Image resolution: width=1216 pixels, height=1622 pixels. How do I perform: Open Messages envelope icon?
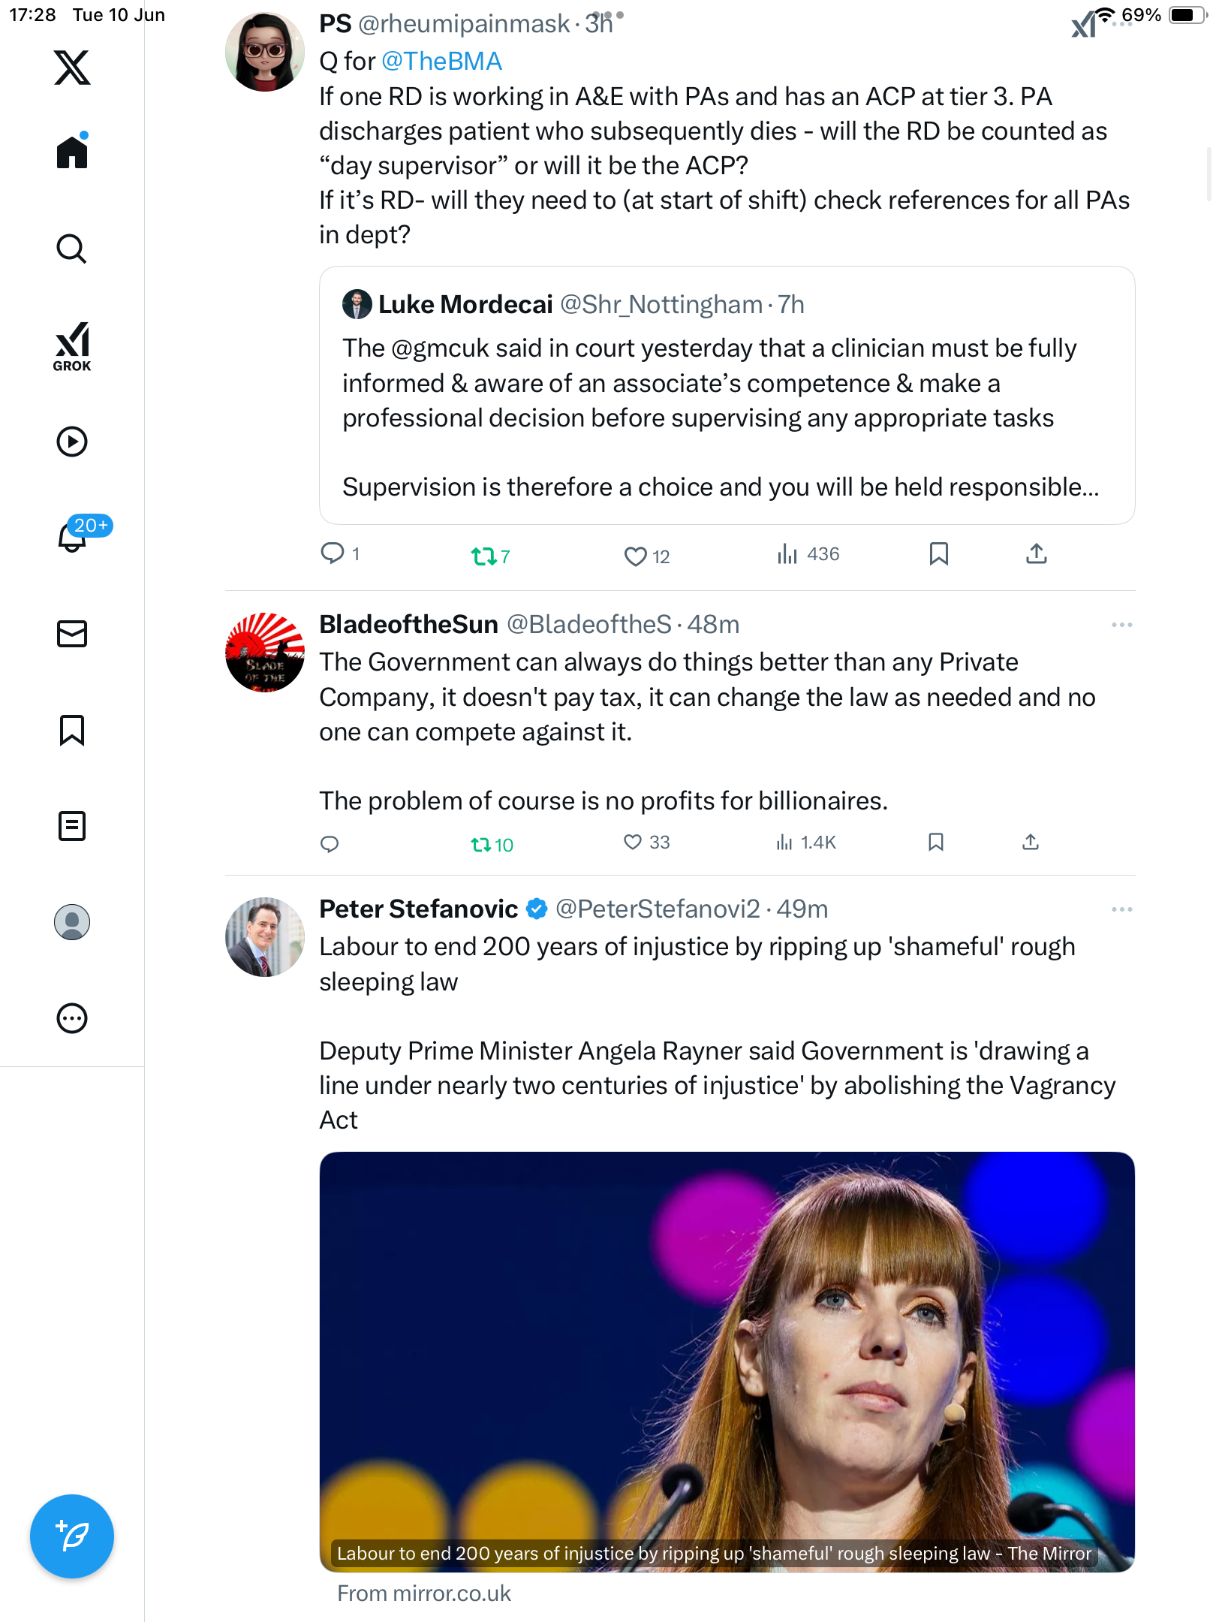pyautogui.click(x=72, y=634)
